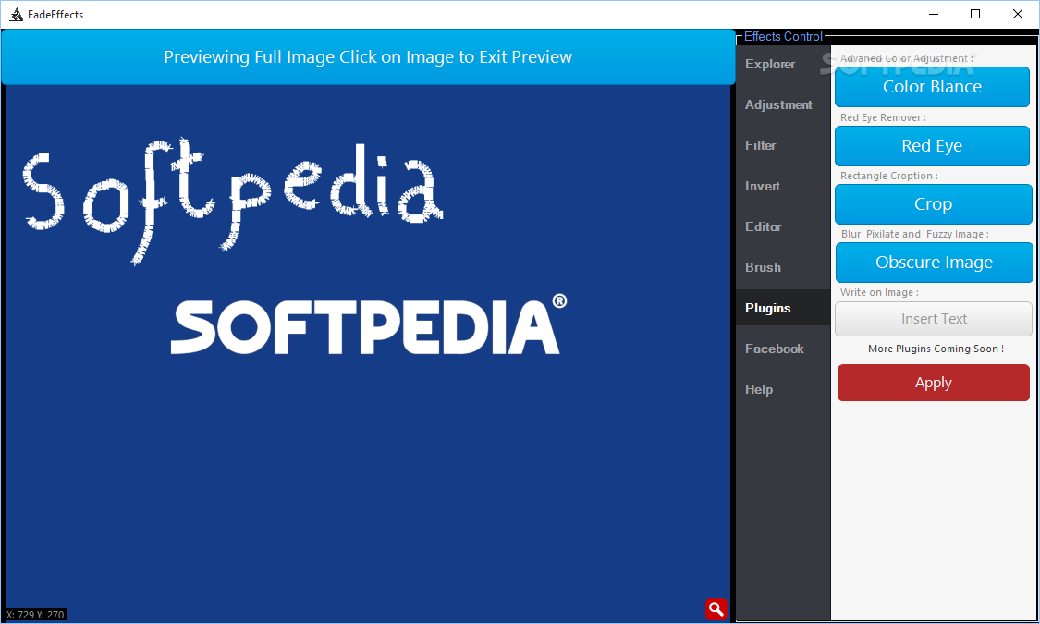Minimize the FadeEffects window
Screen dimensions: 1040x624
coord(933,14)
